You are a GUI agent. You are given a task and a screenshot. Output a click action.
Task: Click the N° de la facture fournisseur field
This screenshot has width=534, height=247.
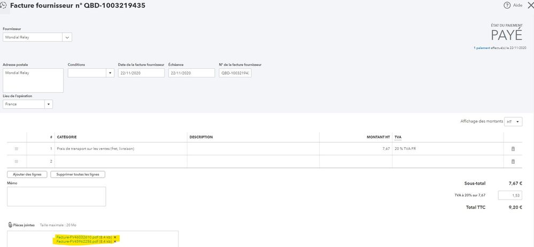235,73
